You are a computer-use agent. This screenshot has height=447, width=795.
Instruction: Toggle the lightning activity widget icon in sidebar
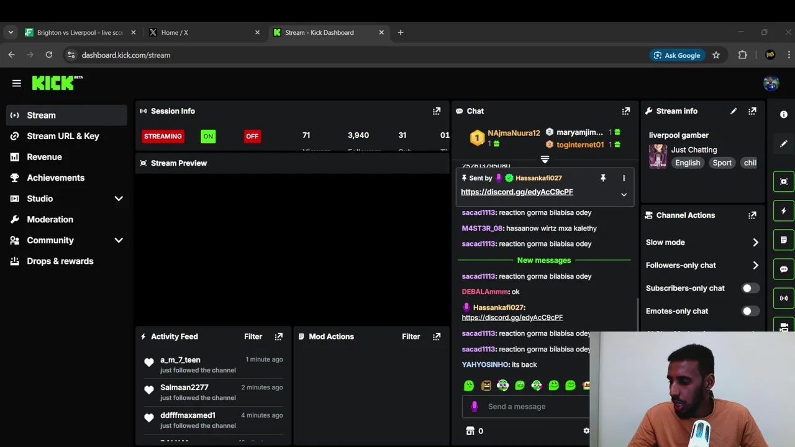click(784, 210)
